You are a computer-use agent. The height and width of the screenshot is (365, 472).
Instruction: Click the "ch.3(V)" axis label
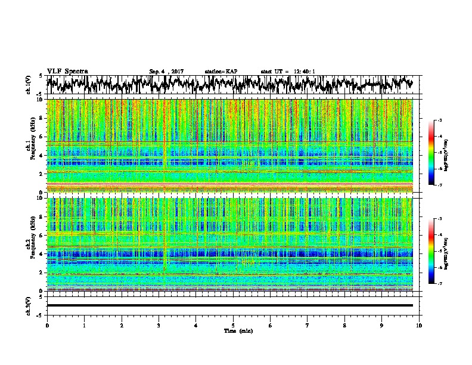pos(28,307)
